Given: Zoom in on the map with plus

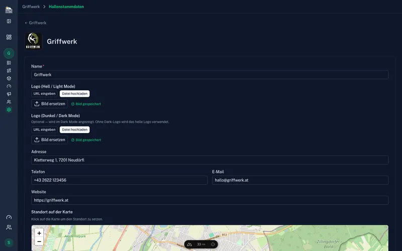Looking at the screenshot, I should click(39, 233).
